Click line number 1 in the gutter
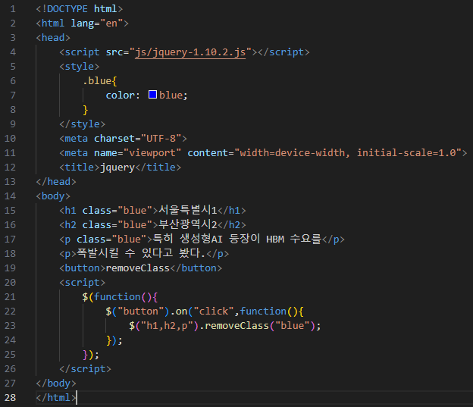The width and height of the screenshot is (473, 407). 13,9
